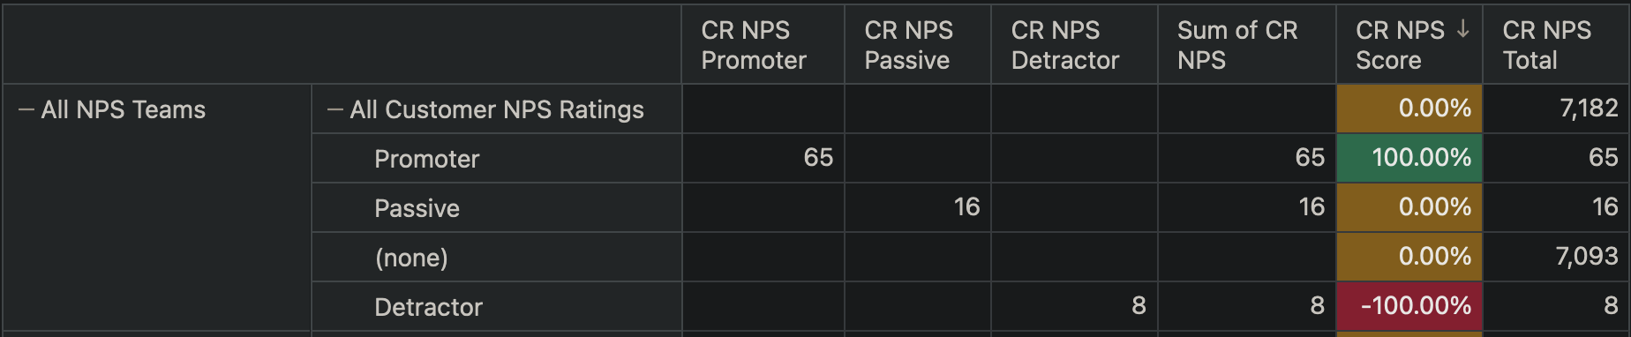
Task: Select the Detractor row label
Action: (428, 307)
